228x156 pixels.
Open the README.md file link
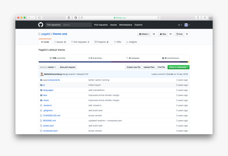point(49,120)
